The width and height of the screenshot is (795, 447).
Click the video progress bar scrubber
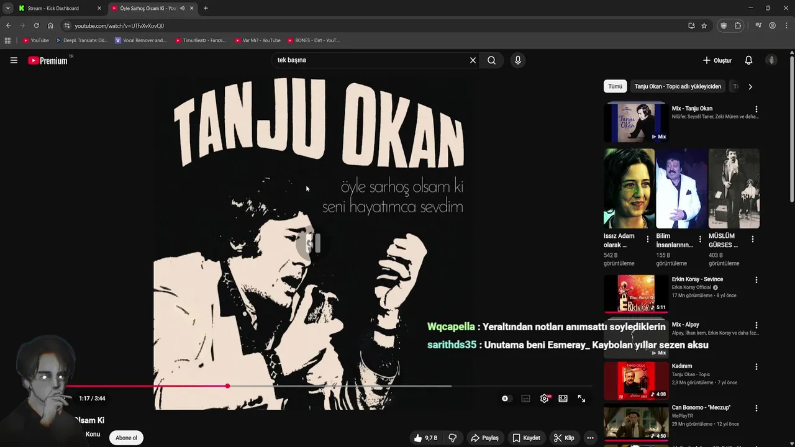(x=227, y=386)
